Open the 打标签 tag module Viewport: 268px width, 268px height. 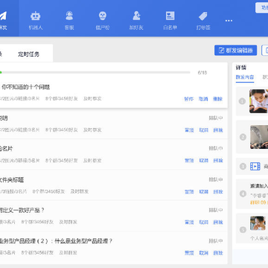[x=203, y=21]
